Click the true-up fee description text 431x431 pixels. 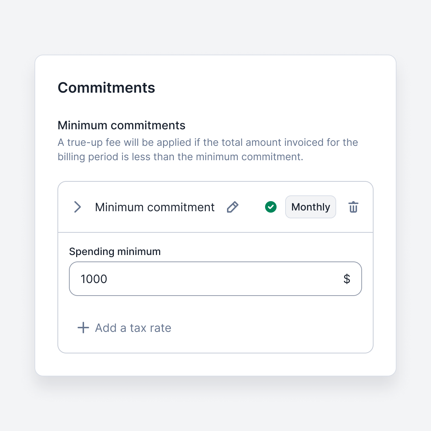point(208,149)
